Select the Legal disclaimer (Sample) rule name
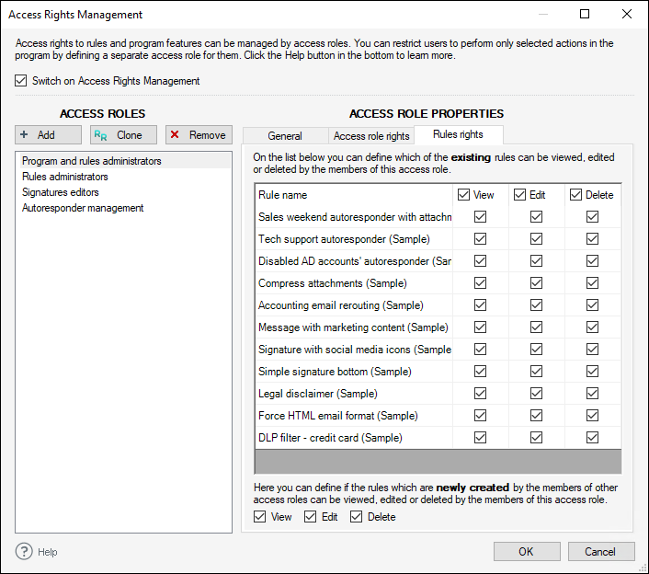Screen dimensions: 649x574 tap(318, 394)
